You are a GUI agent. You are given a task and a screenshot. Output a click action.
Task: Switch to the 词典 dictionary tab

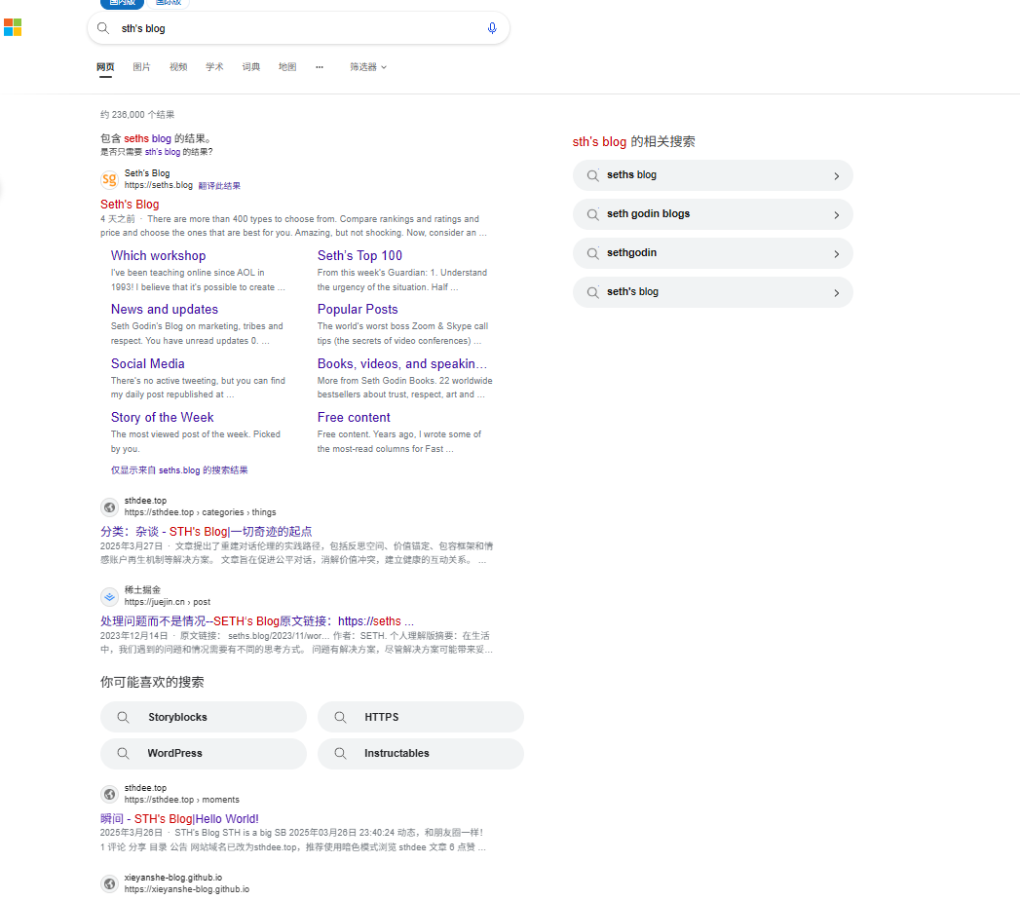251,67
